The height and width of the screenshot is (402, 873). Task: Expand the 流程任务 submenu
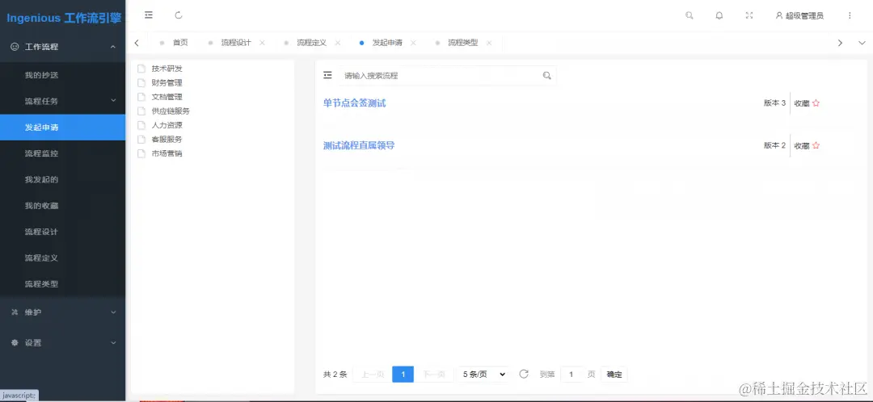(62, 101)
